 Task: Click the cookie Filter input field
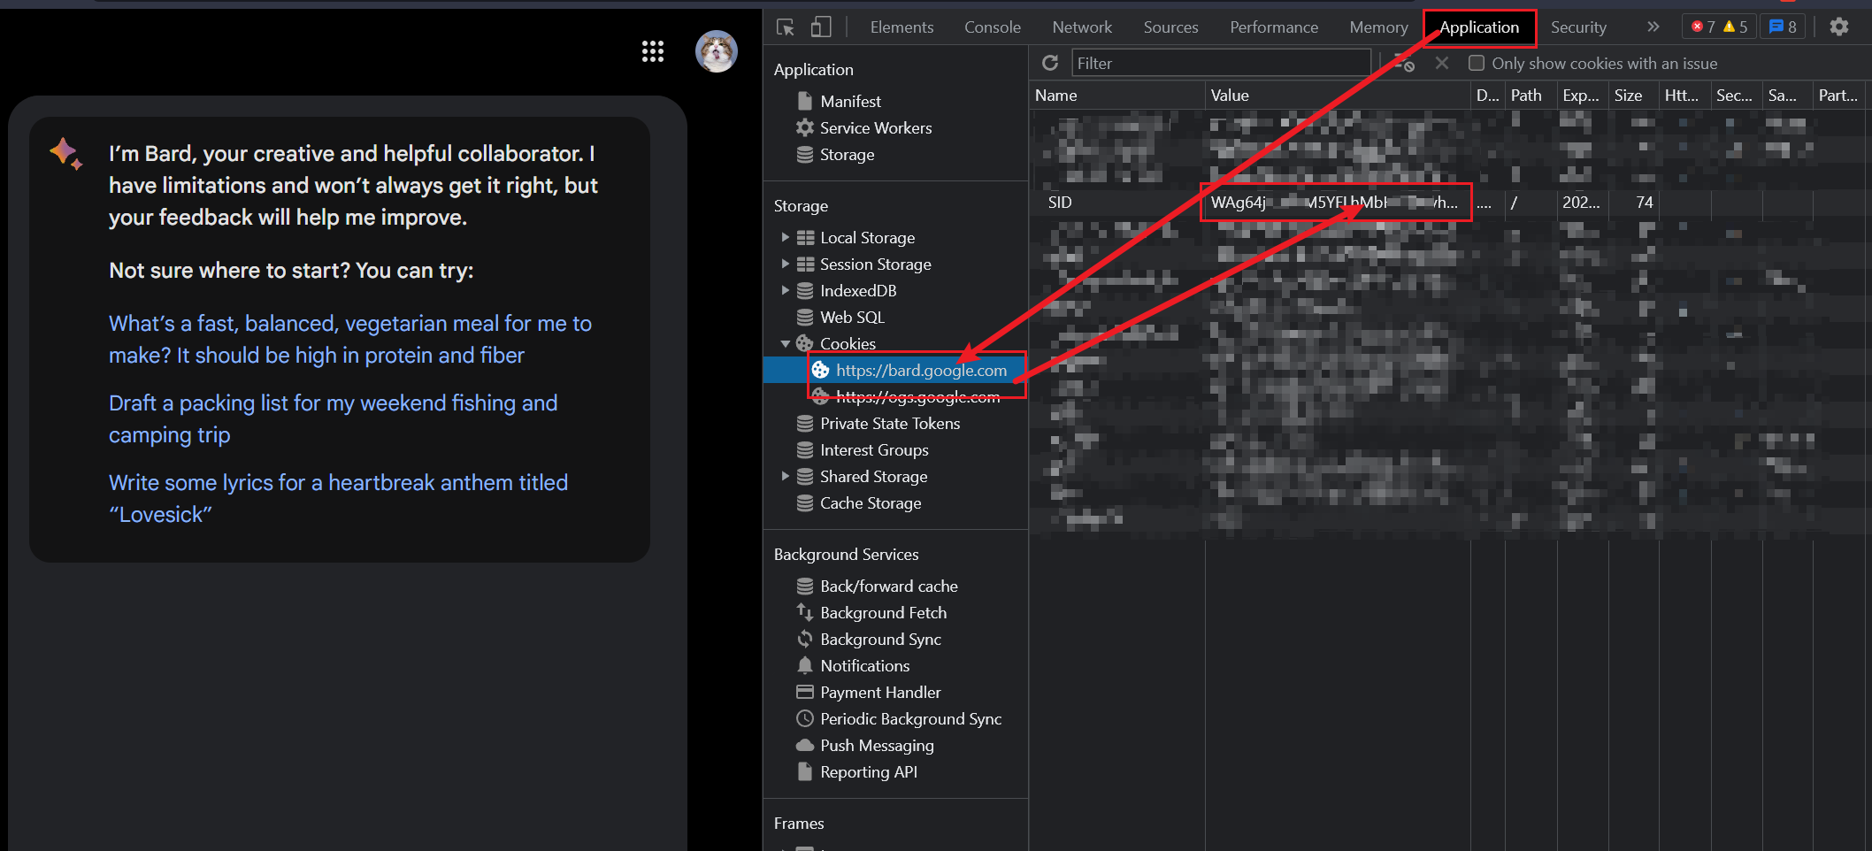point(1221,63)
